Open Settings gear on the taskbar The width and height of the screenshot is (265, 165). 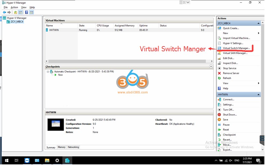coord(57,161)
